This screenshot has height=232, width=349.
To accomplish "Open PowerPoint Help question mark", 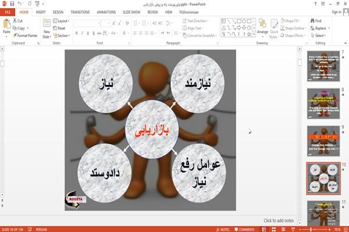I will tap(315, 4).
